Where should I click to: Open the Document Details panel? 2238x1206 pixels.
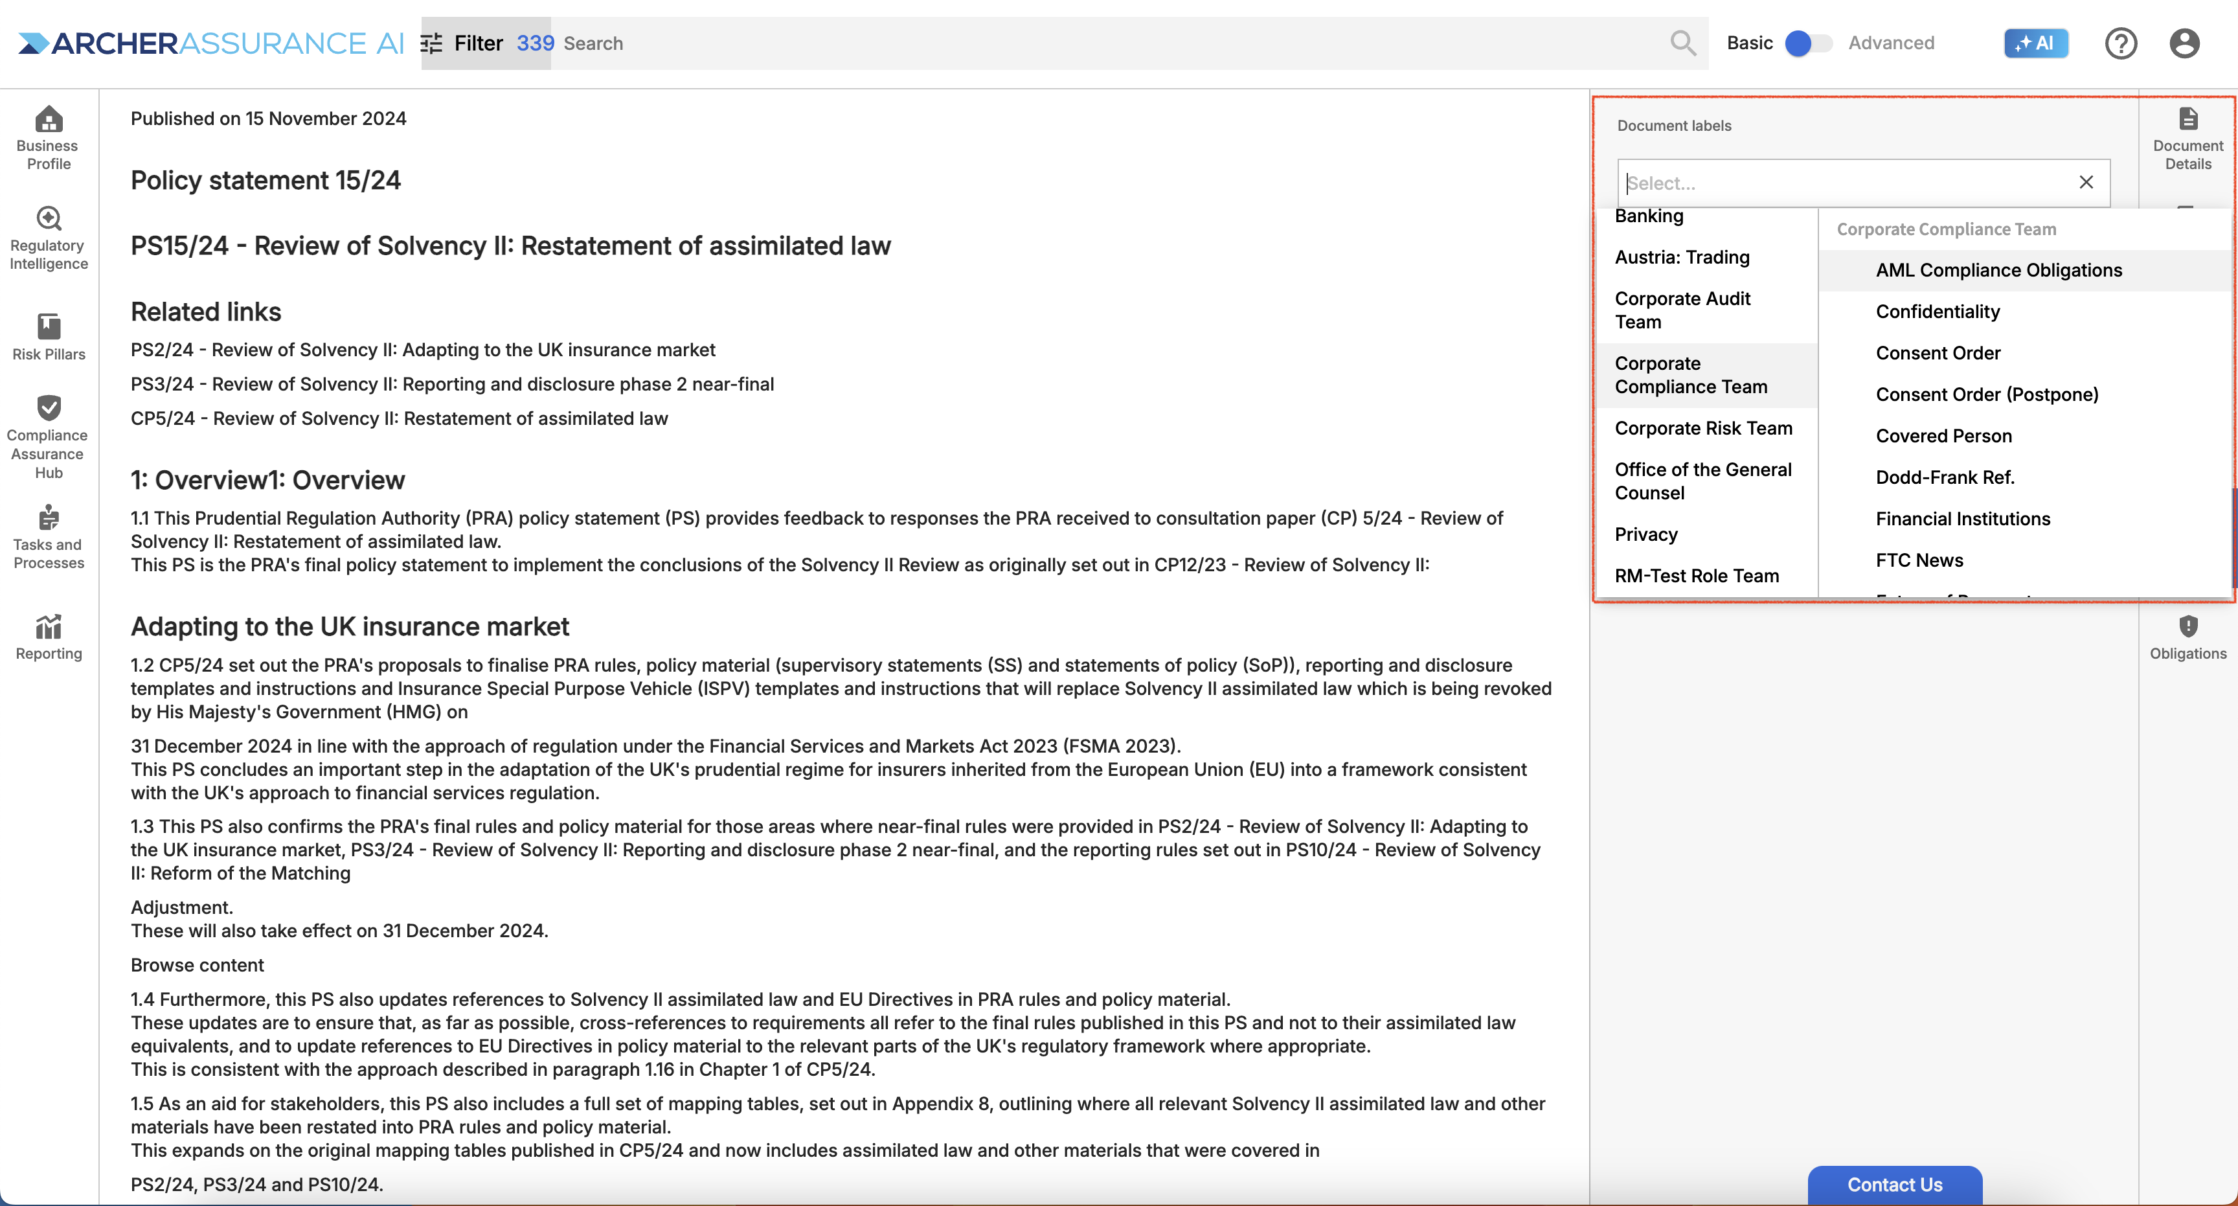2187,137
